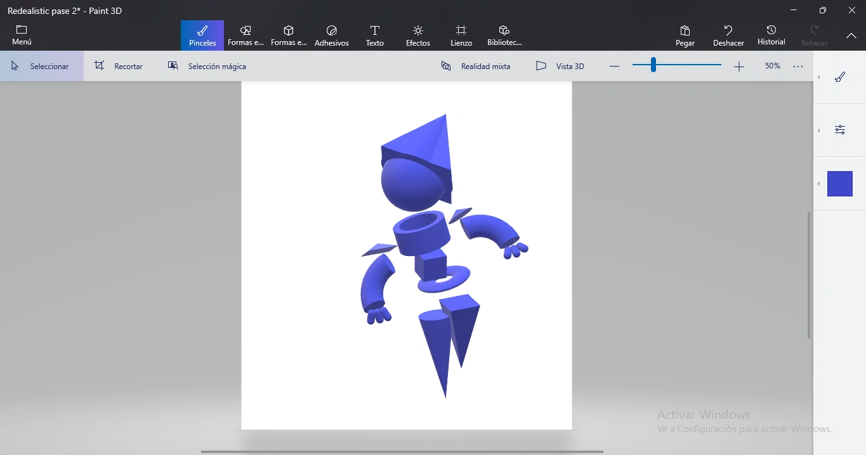
Task: Open the 2D shapes tool
Action: [246, 35]
